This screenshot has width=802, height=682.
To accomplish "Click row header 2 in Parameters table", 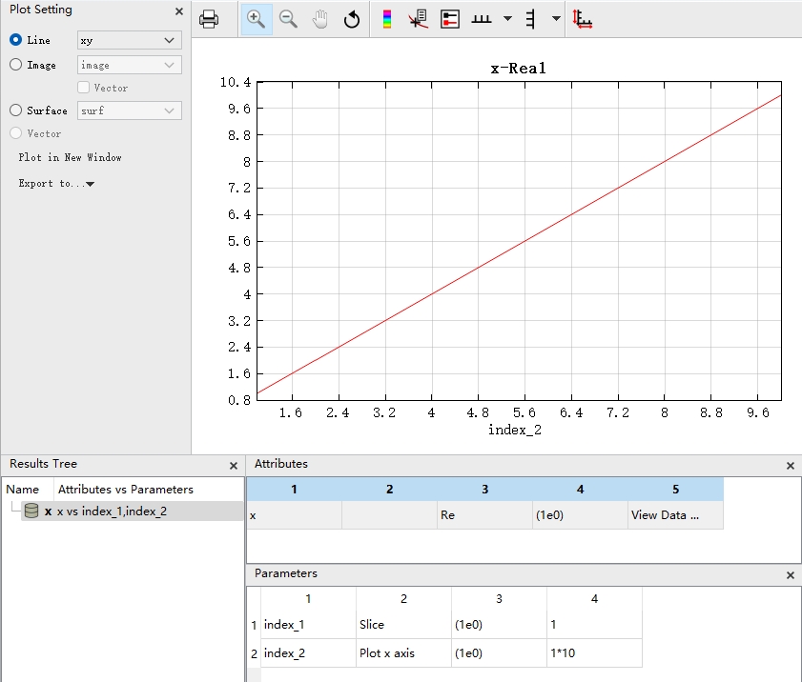I will [x=254, y=652].
